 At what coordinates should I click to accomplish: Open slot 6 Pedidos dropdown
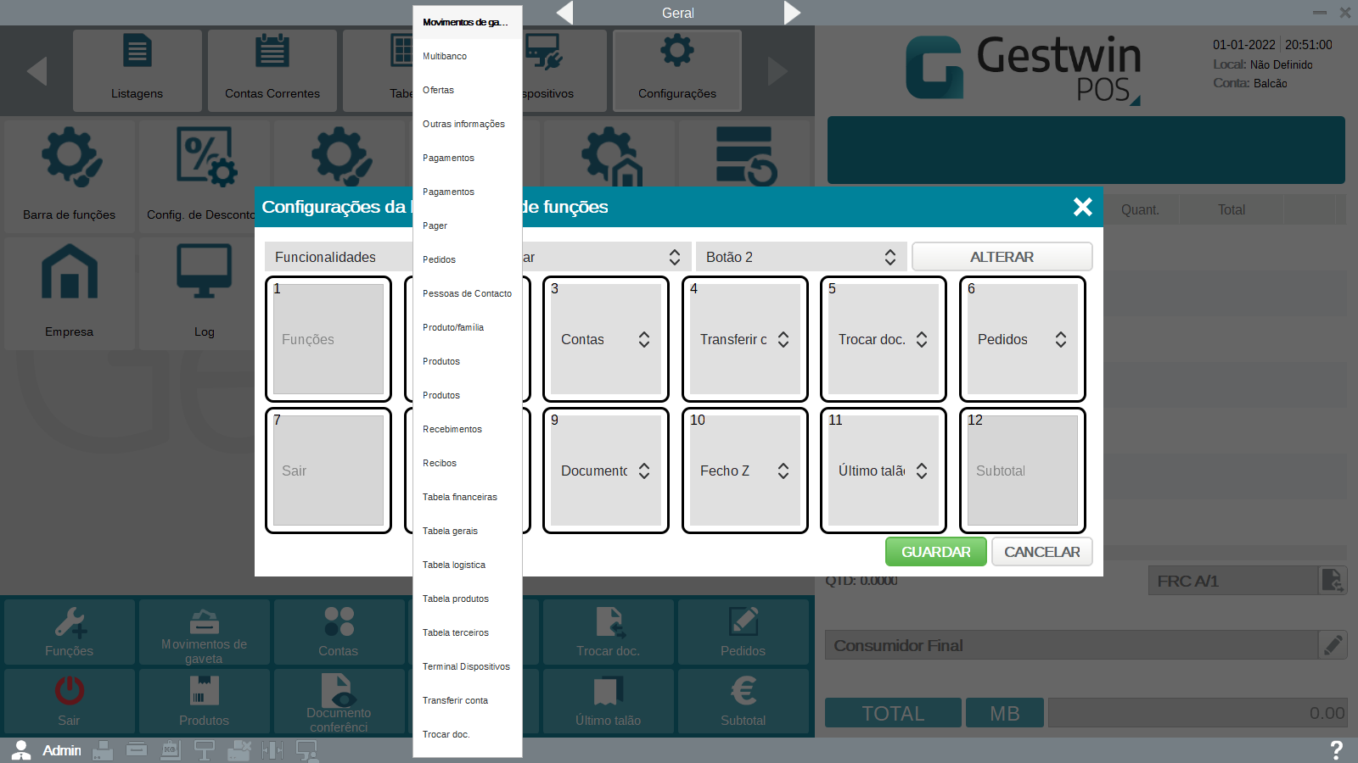click(x=1023, y=339)
